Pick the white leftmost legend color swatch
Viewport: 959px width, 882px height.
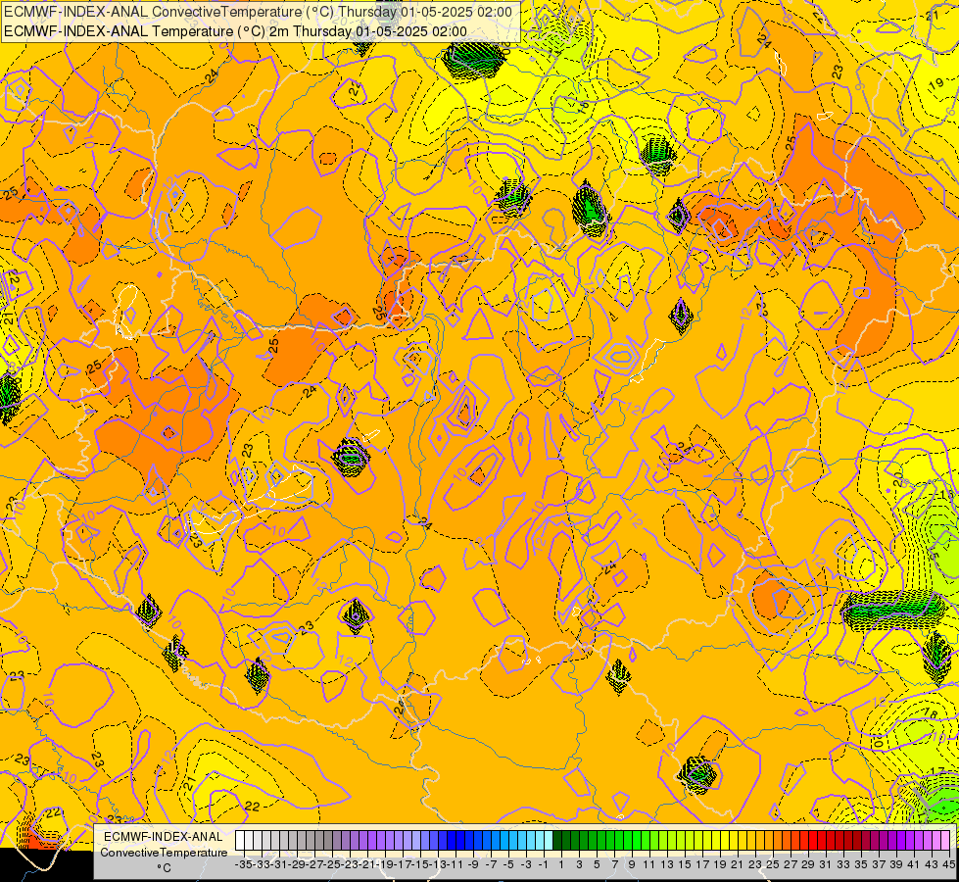click(240, 841)
